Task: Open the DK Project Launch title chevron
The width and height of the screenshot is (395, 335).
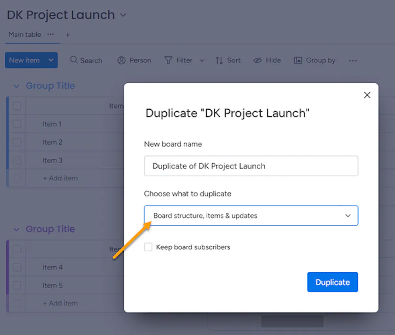Action: pos(123,15)
